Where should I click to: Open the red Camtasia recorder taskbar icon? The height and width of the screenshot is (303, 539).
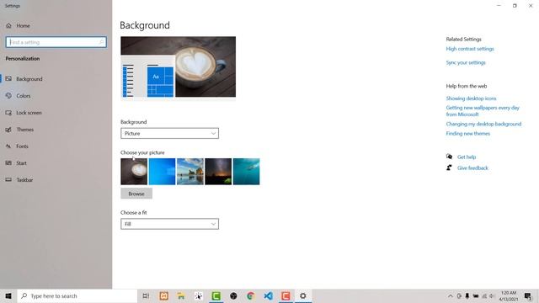coord(286,295)
